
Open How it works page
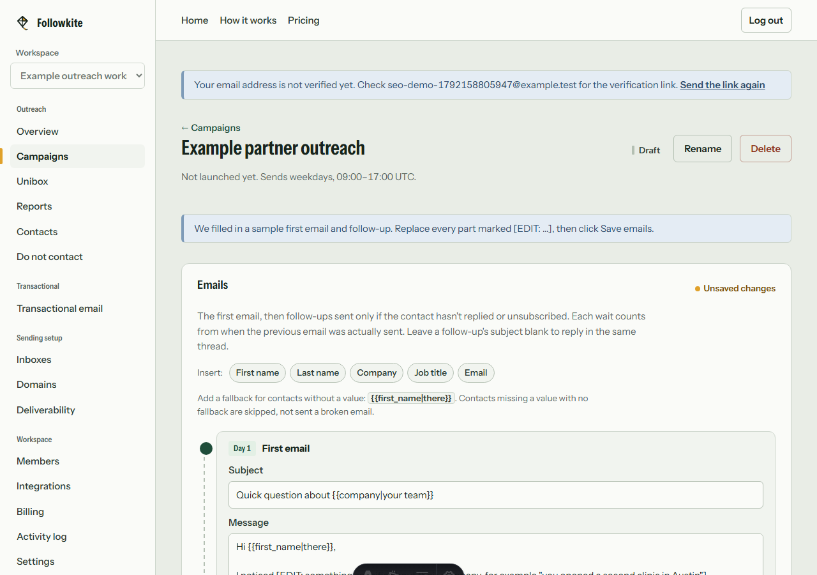[x=248, y=20]
